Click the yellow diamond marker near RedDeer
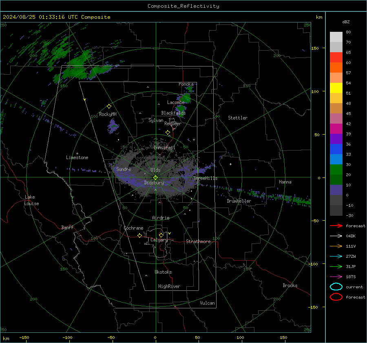Image resolution: width=367 pixels, height=343 pixels. (x=168, y=133)
